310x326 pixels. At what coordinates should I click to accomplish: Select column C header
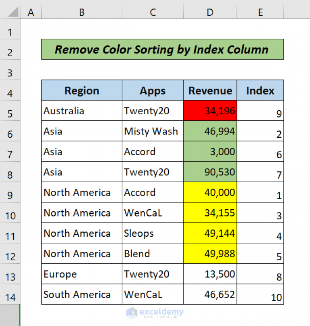(153, 12)
